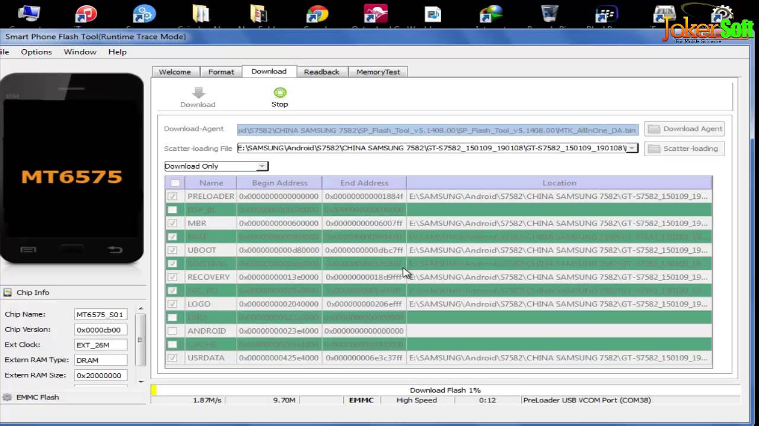This screenshot has height=426, width=759.
Task: Click the Download Agent browse button
Action: 684,128
